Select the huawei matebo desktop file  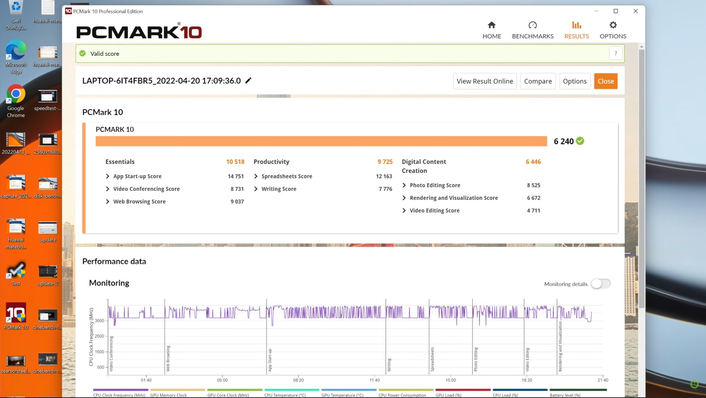16,234
